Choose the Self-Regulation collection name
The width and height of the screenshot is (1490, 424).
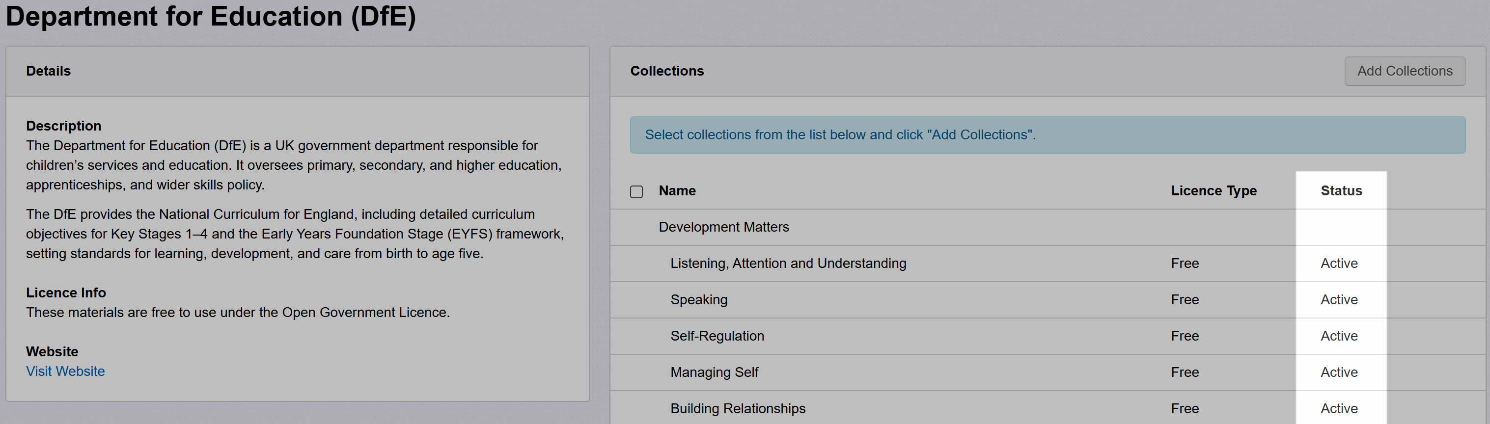[717, 336]
